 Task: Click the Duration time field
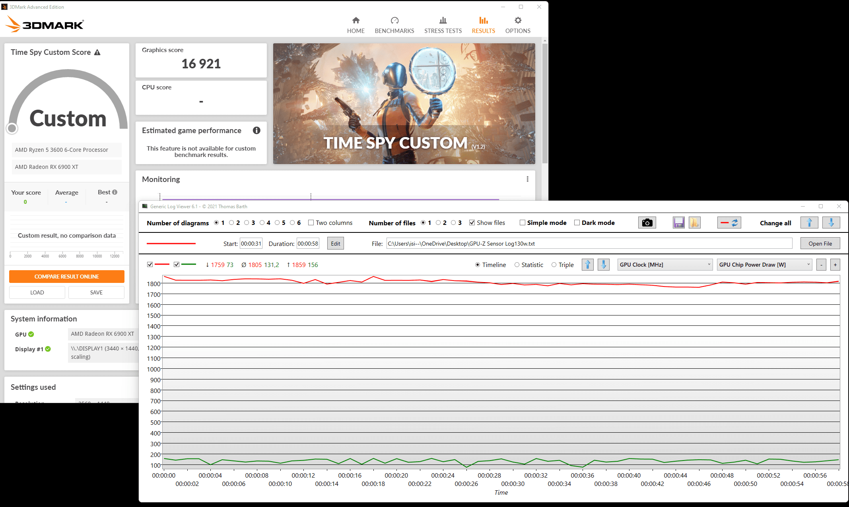[308, 244]
